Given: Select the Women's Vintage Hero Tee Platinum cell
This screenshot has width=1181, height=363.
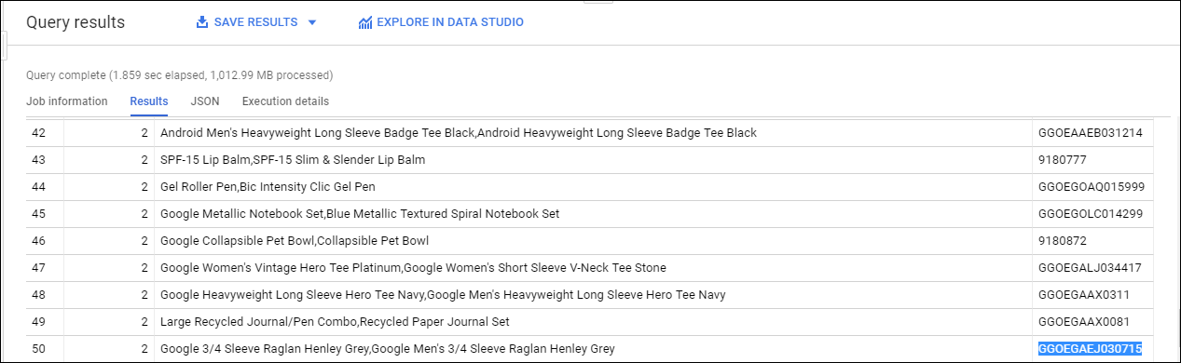Looking at the screenshot, I should 593,268.
